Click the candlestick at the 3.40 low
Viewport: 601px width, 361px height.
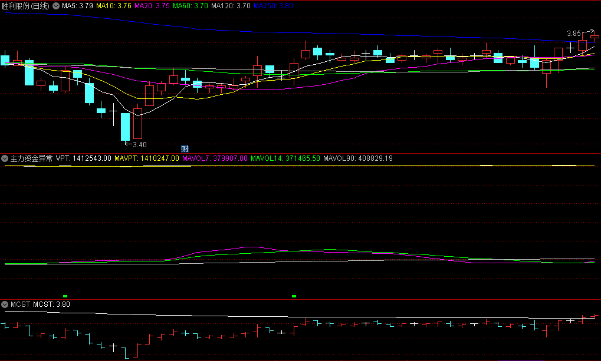tap(126, 127)
